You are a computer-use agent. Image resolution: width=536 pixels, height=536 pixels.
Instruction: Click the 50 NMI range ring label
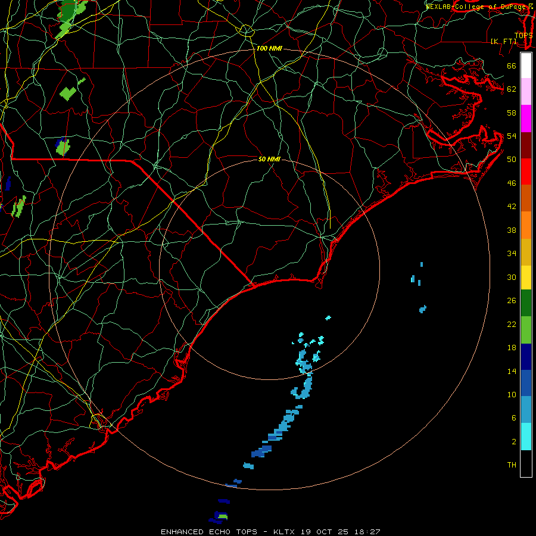point(269,159)
